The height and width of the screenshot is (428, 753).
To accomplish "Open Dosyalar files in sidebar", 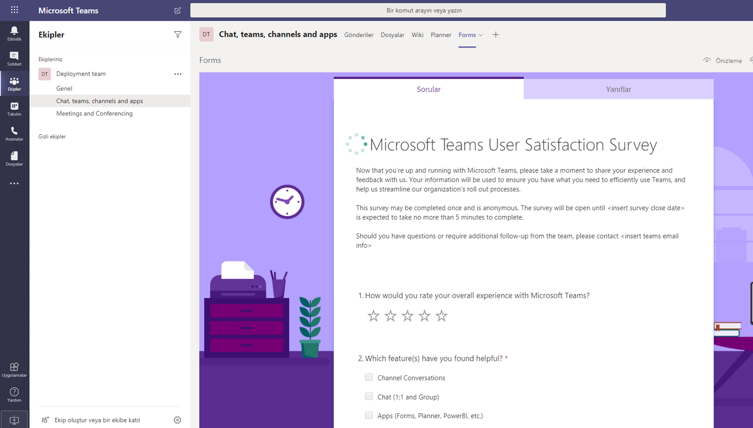I will [14, 159].
